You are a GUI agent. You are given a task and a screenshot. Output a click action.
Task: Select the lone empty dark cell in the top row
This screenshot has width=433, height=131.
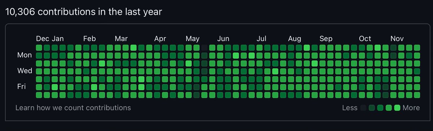coord(205,48)
